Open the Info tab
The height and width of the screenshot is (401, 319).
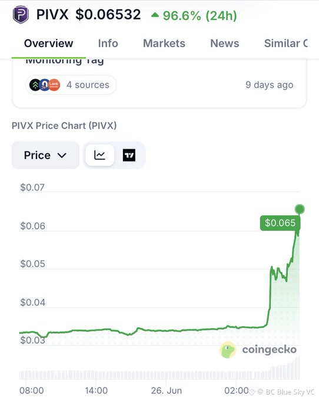(108, 44)
